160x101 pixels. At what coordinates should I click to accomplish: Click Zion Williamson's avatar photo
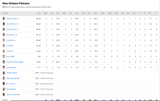click(x=4, y=24)
